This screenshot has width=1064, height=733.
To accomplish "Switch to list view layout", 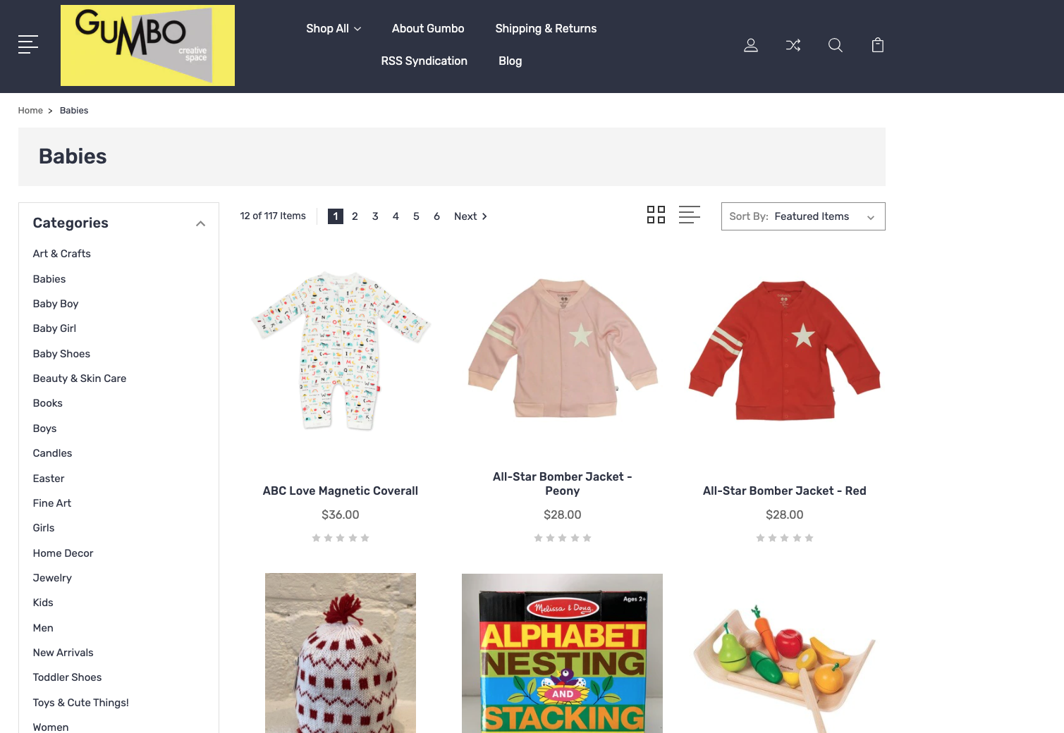I will [x=689, y=215].
